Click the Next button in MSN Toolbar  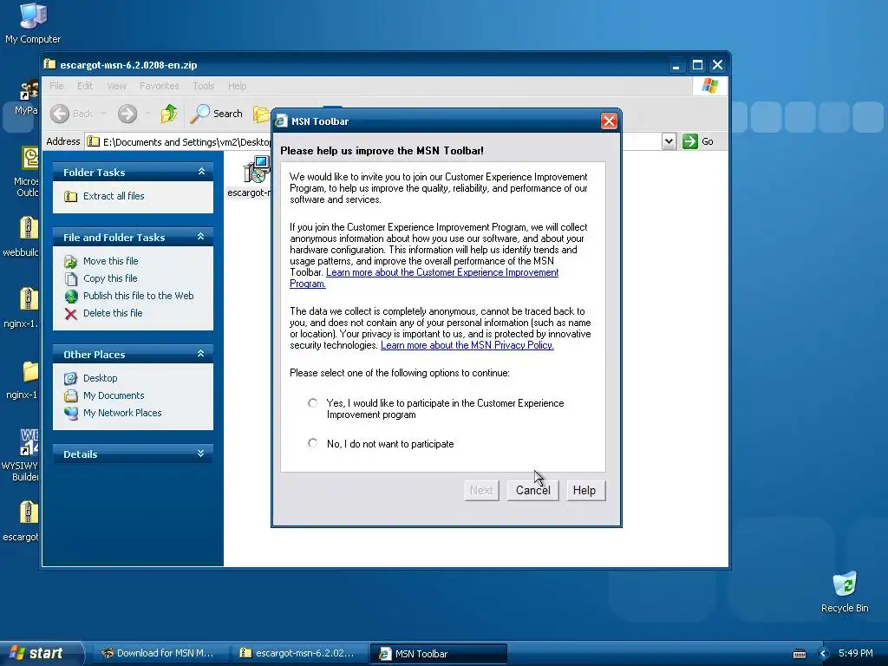(481, 491)
